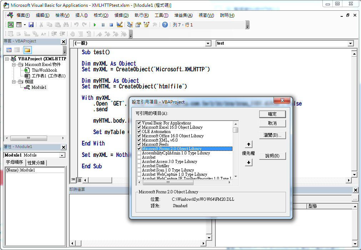Click View Code icon in the project panel
Image resolution: width=361 pixels, height=250 pixels.
pos(9,50)
